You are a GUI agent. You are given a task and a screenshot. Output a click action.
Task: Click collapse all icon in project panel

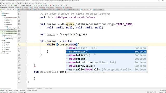(10, 10)
